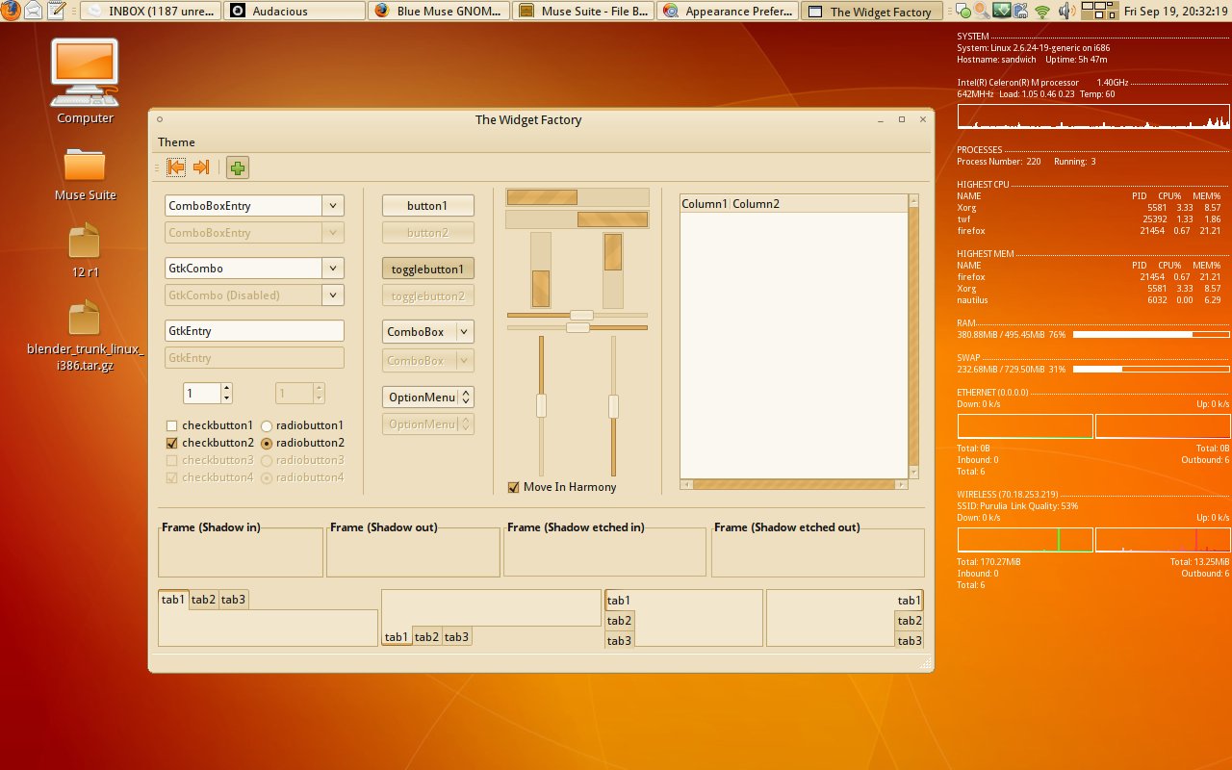
Task: Switch to Blue Muse GNOME Firefox window
Action: coord(438,12)
